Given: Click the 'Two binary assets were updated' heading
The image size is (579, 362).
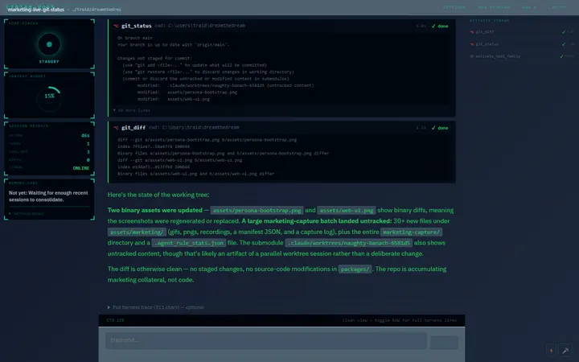Looking at the screenshot, I should pyautogui.click(x=154, y=210).
